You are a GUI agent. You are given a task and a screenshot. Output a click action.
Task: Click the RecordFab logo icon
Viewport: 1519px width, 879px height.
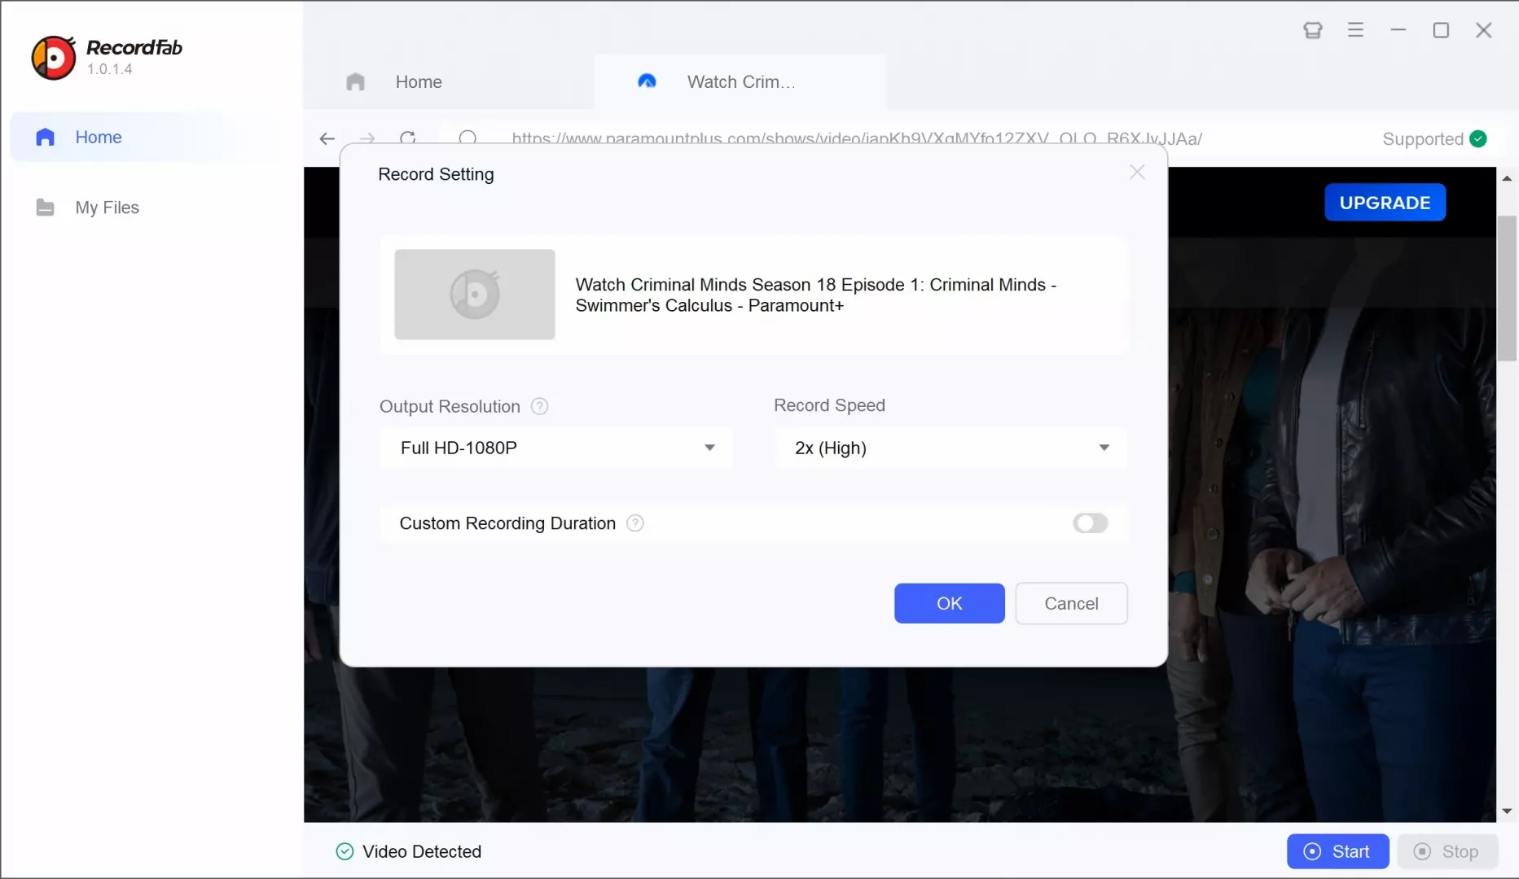tap(53, 58)
